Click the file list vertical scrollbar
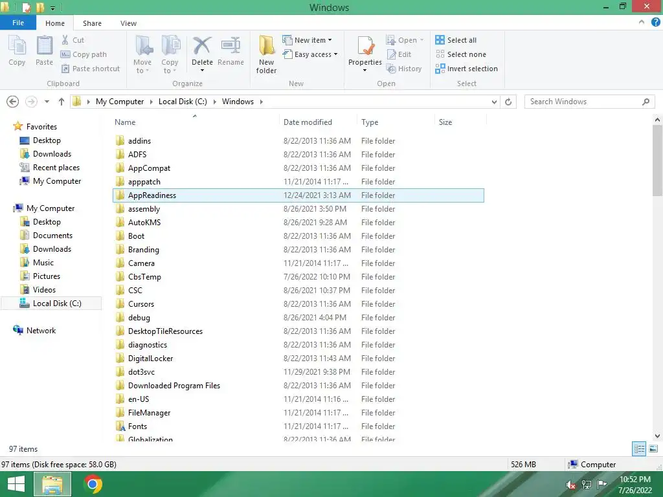The width and height of the screenshot is (663, 497). 657,159
